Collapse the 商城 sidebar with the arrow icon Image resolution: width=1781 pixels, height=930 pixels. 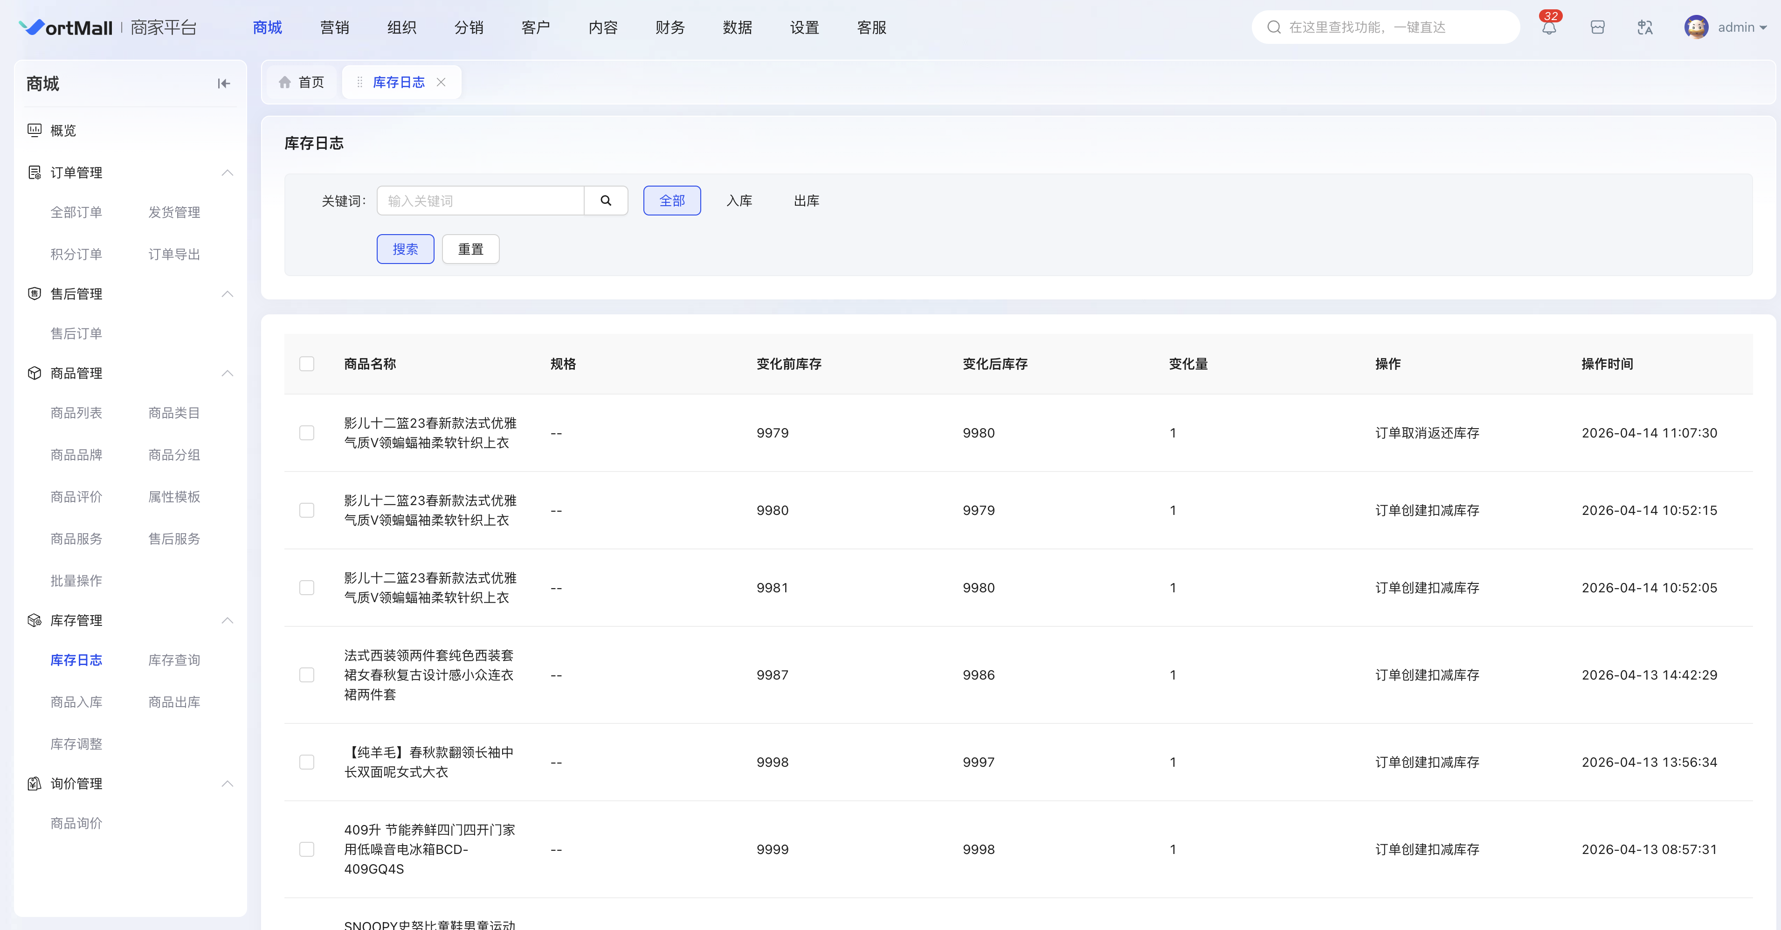pos(223,83)
